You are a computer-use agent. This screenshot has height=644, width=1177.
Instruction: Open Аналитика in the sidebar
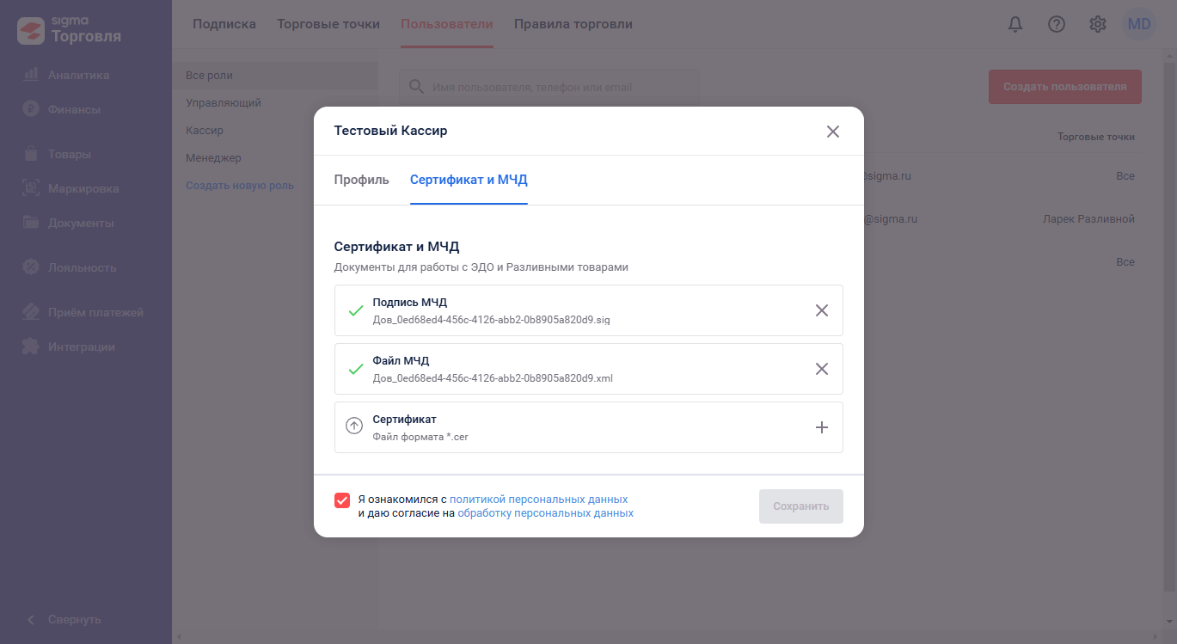[x=78, y=75]
